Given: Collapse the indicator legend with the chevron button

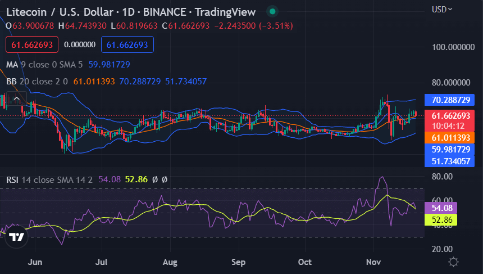Looking at the screenshot, I should [x=17, y=98].
